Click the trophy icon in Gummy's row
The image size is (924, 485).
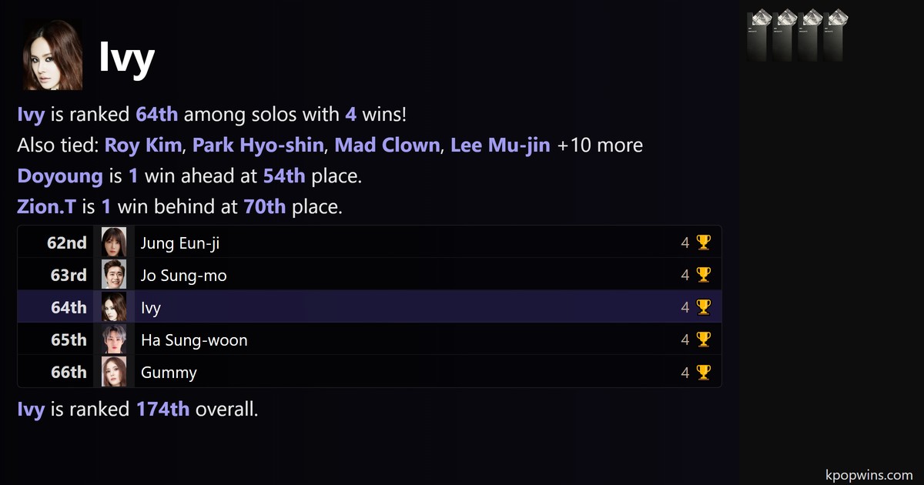[x=703, y=372]
